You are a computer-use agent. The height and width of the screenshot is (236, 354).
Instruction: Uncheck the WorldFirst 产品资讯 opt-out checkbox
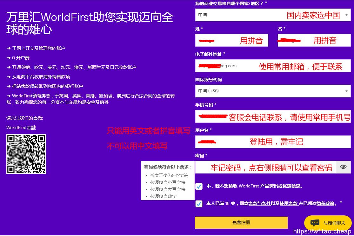click(x=199, y=186)
